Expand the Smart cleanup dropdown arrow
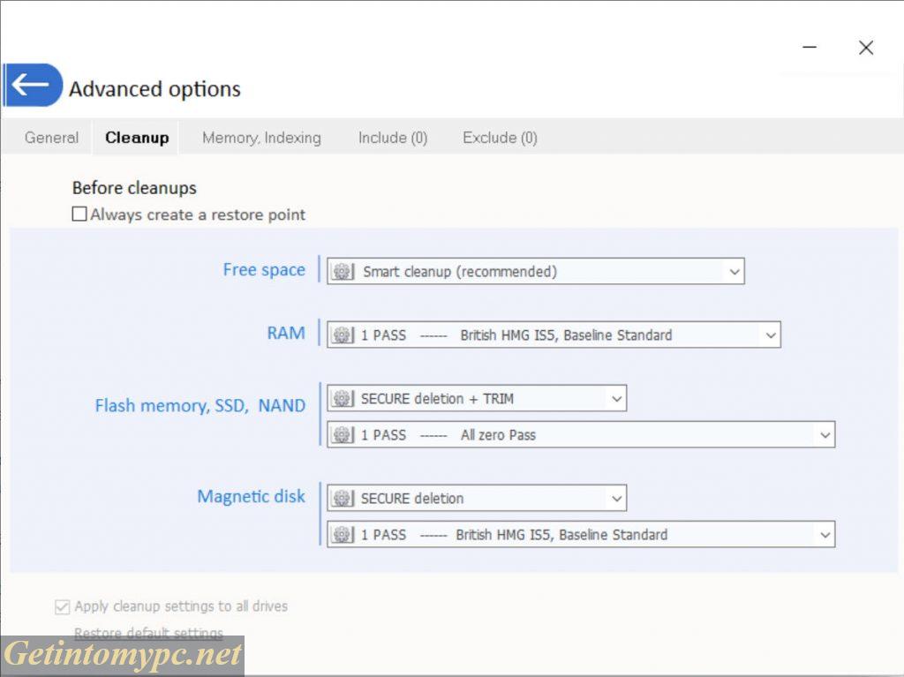The image size is (904, 677). coord(734,272)
